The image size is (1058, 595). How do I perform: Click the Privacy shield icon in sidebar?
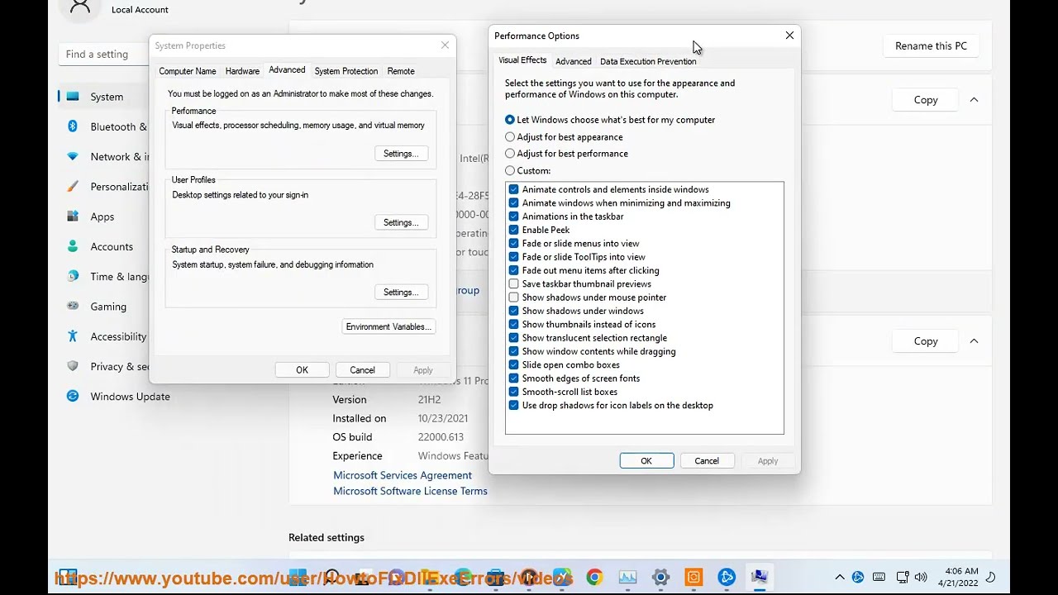(73, 366)
